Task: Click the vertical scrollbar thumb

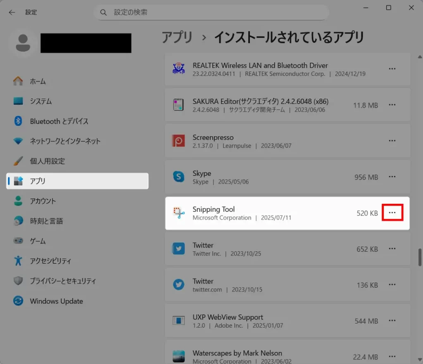Action: pos(420,257)
